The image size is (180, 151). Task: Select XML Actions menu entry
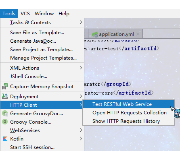[42, 68]
